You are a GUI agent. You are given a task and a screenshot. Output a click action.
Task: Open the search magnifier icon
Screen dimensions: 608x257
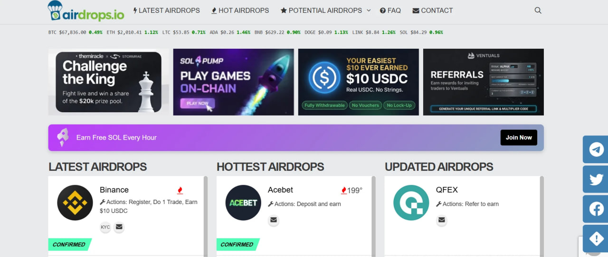(x=538, y=10)
